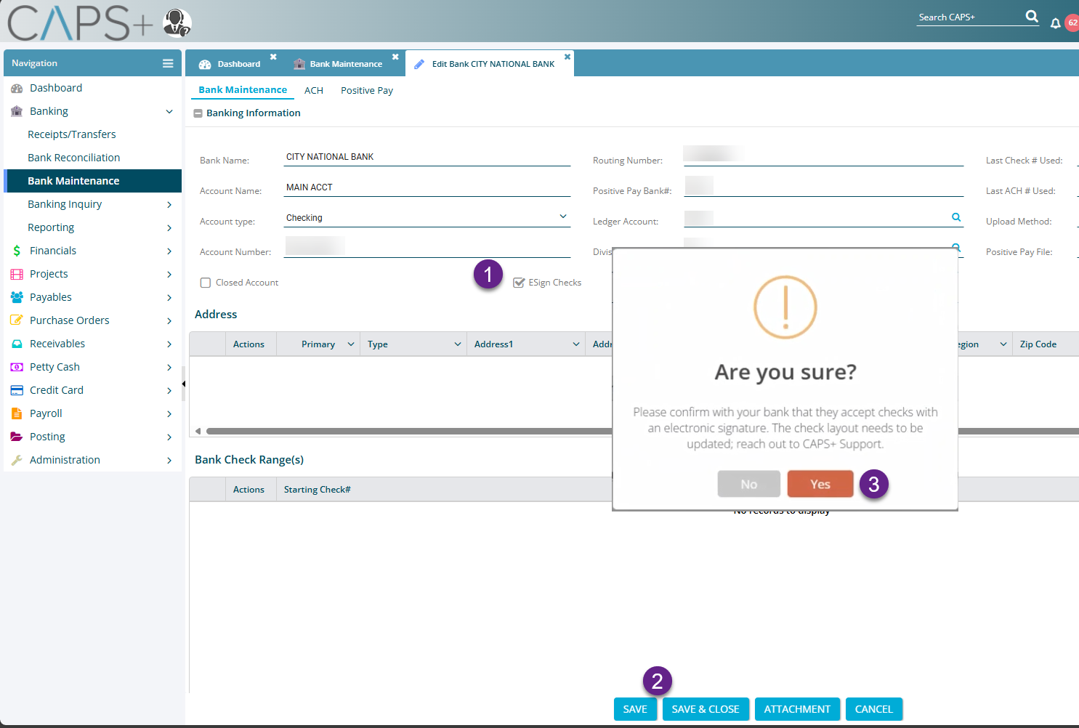Click the left arrow of Address scrollbar
The image size is (1079, 728).
coord(198,431)
